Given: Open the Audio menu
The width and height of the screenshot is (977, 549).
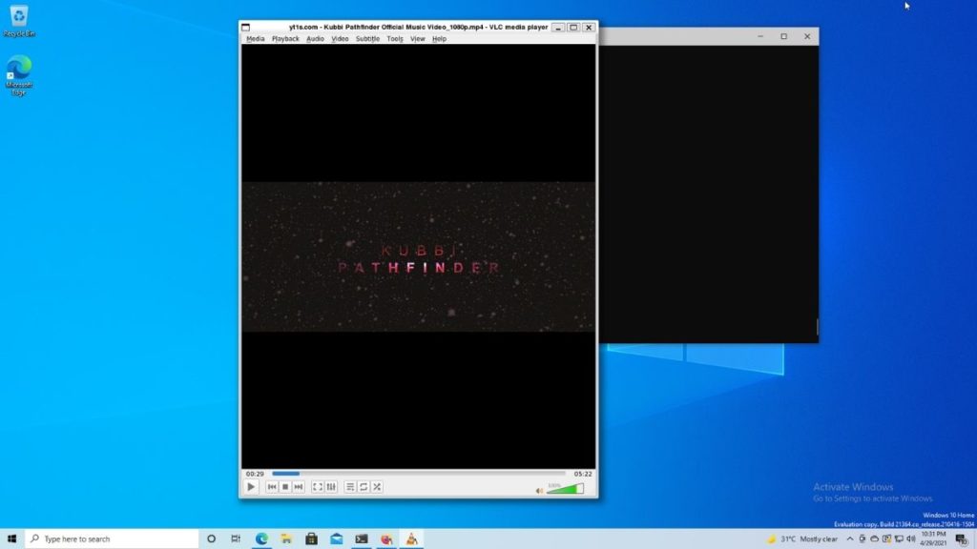Looking at the screenshot, I should 314,39.
